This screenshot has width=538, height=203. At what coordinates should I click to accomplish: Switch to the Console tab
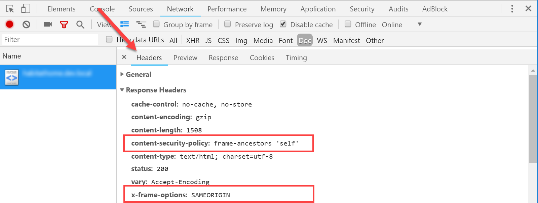click(102, 9)
